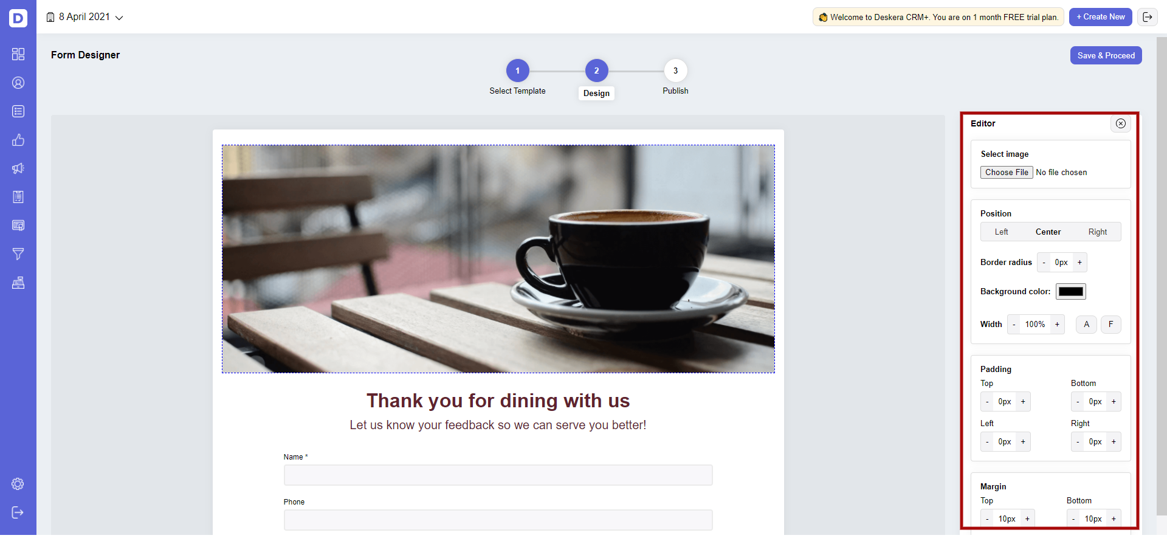Decrease padding Left
Viewport: 1167px width, 555px height.
987,442
